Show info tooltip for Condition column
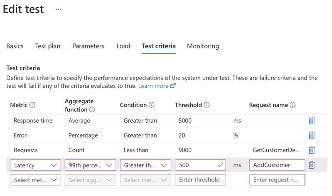Screen dimensions: 332x196 point(152,105)
